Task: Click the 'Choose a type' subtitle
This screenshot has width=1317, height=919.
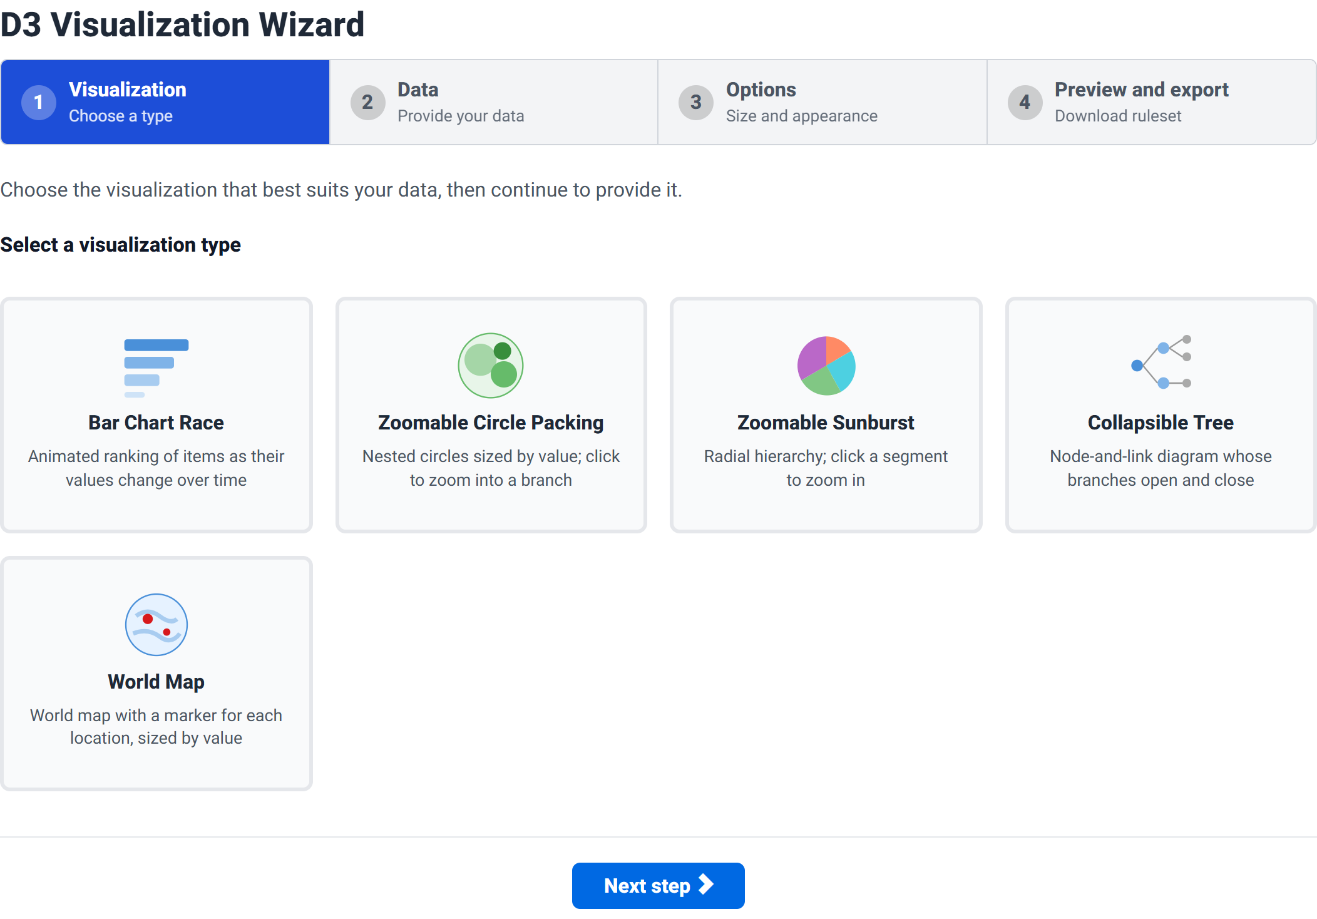Action: tap(121, 116)
